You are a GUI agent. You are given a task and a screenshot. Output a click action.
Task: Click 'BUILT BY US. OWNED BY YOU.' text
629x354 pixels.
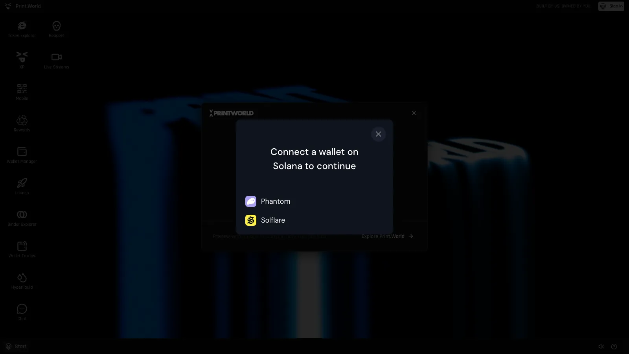pos(563,6)
